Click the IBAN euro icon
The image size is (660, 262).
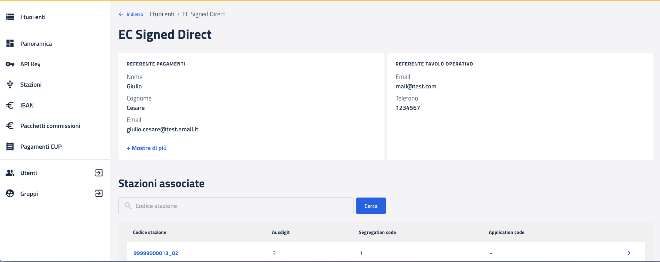click(x=10, y=105)
